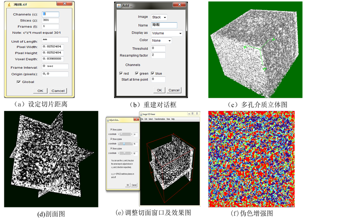Open File menu in ImageJ 3D Viewer
Image resolution: width=354 pixels, height=218 pixels.
click(x=142, y=119)
